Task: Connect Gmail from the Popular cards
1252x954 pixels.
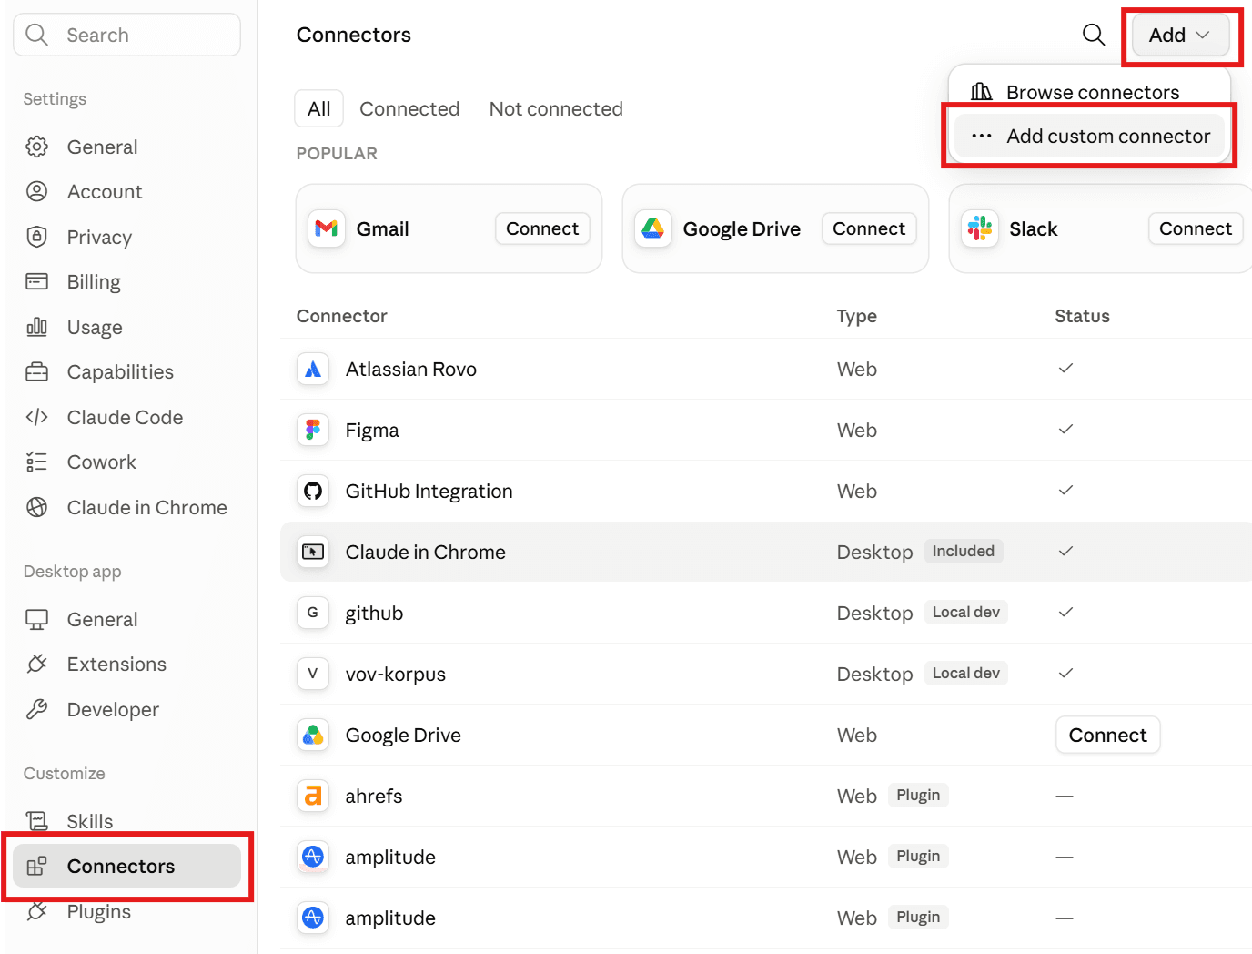Action: pos(542,228)
